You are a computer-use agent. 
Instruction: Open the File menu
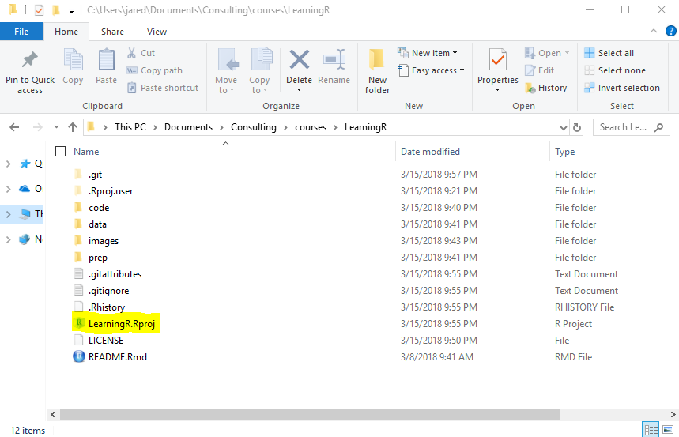[x=21, y=32]
